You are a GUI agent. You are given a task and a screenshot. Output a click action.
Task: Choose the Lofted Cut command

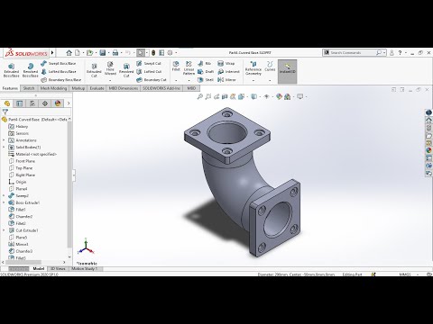149,72
